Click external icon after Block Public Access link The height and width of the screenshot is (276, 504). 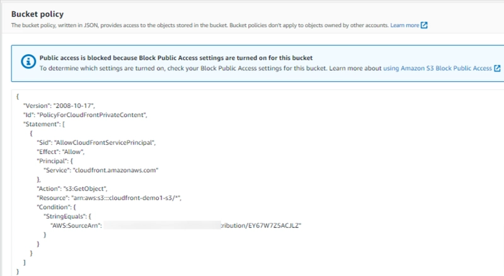497,69
